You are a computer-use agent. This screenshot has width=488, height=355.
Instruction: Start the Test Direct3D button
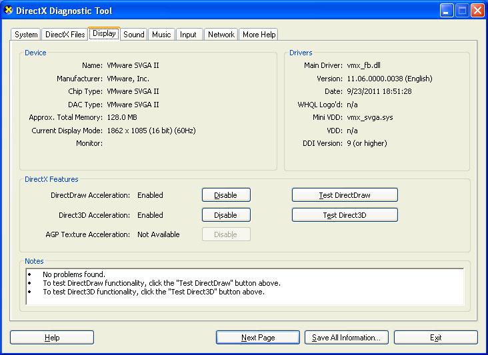tap(345, 215)
